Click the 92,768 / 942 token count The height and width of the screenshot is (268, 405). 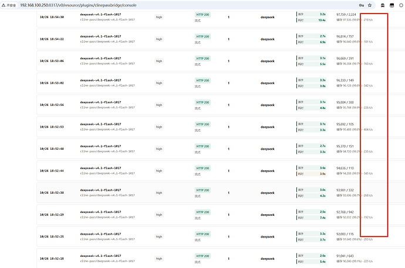pos(345,212)
